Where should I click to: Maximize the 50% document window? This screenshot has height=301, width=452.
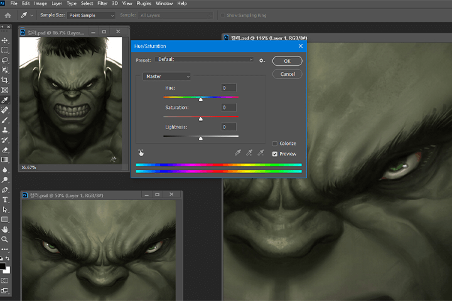coord(158,195)
